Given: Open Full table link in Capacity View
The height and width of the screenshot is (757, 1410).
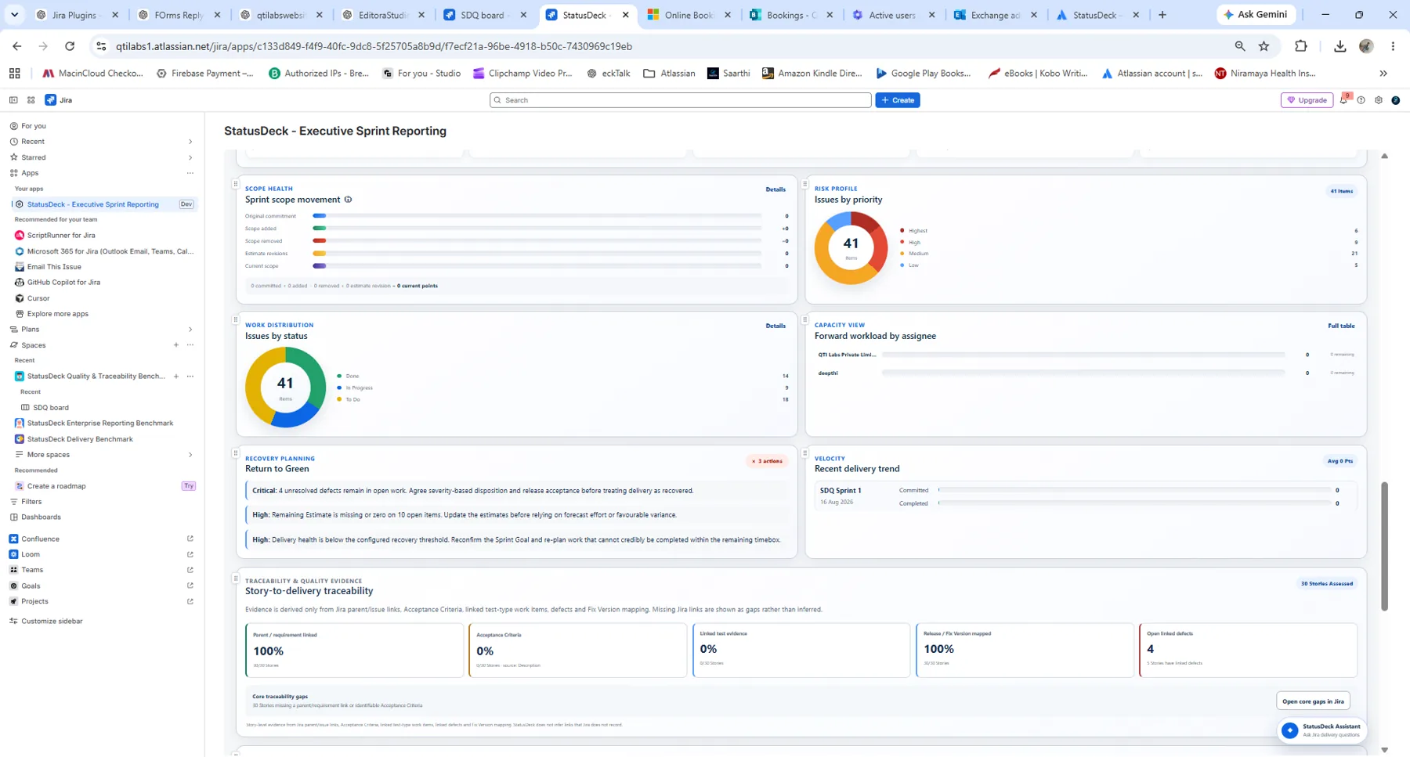Looking at the screenshot, I should [x=1341, y=326].
